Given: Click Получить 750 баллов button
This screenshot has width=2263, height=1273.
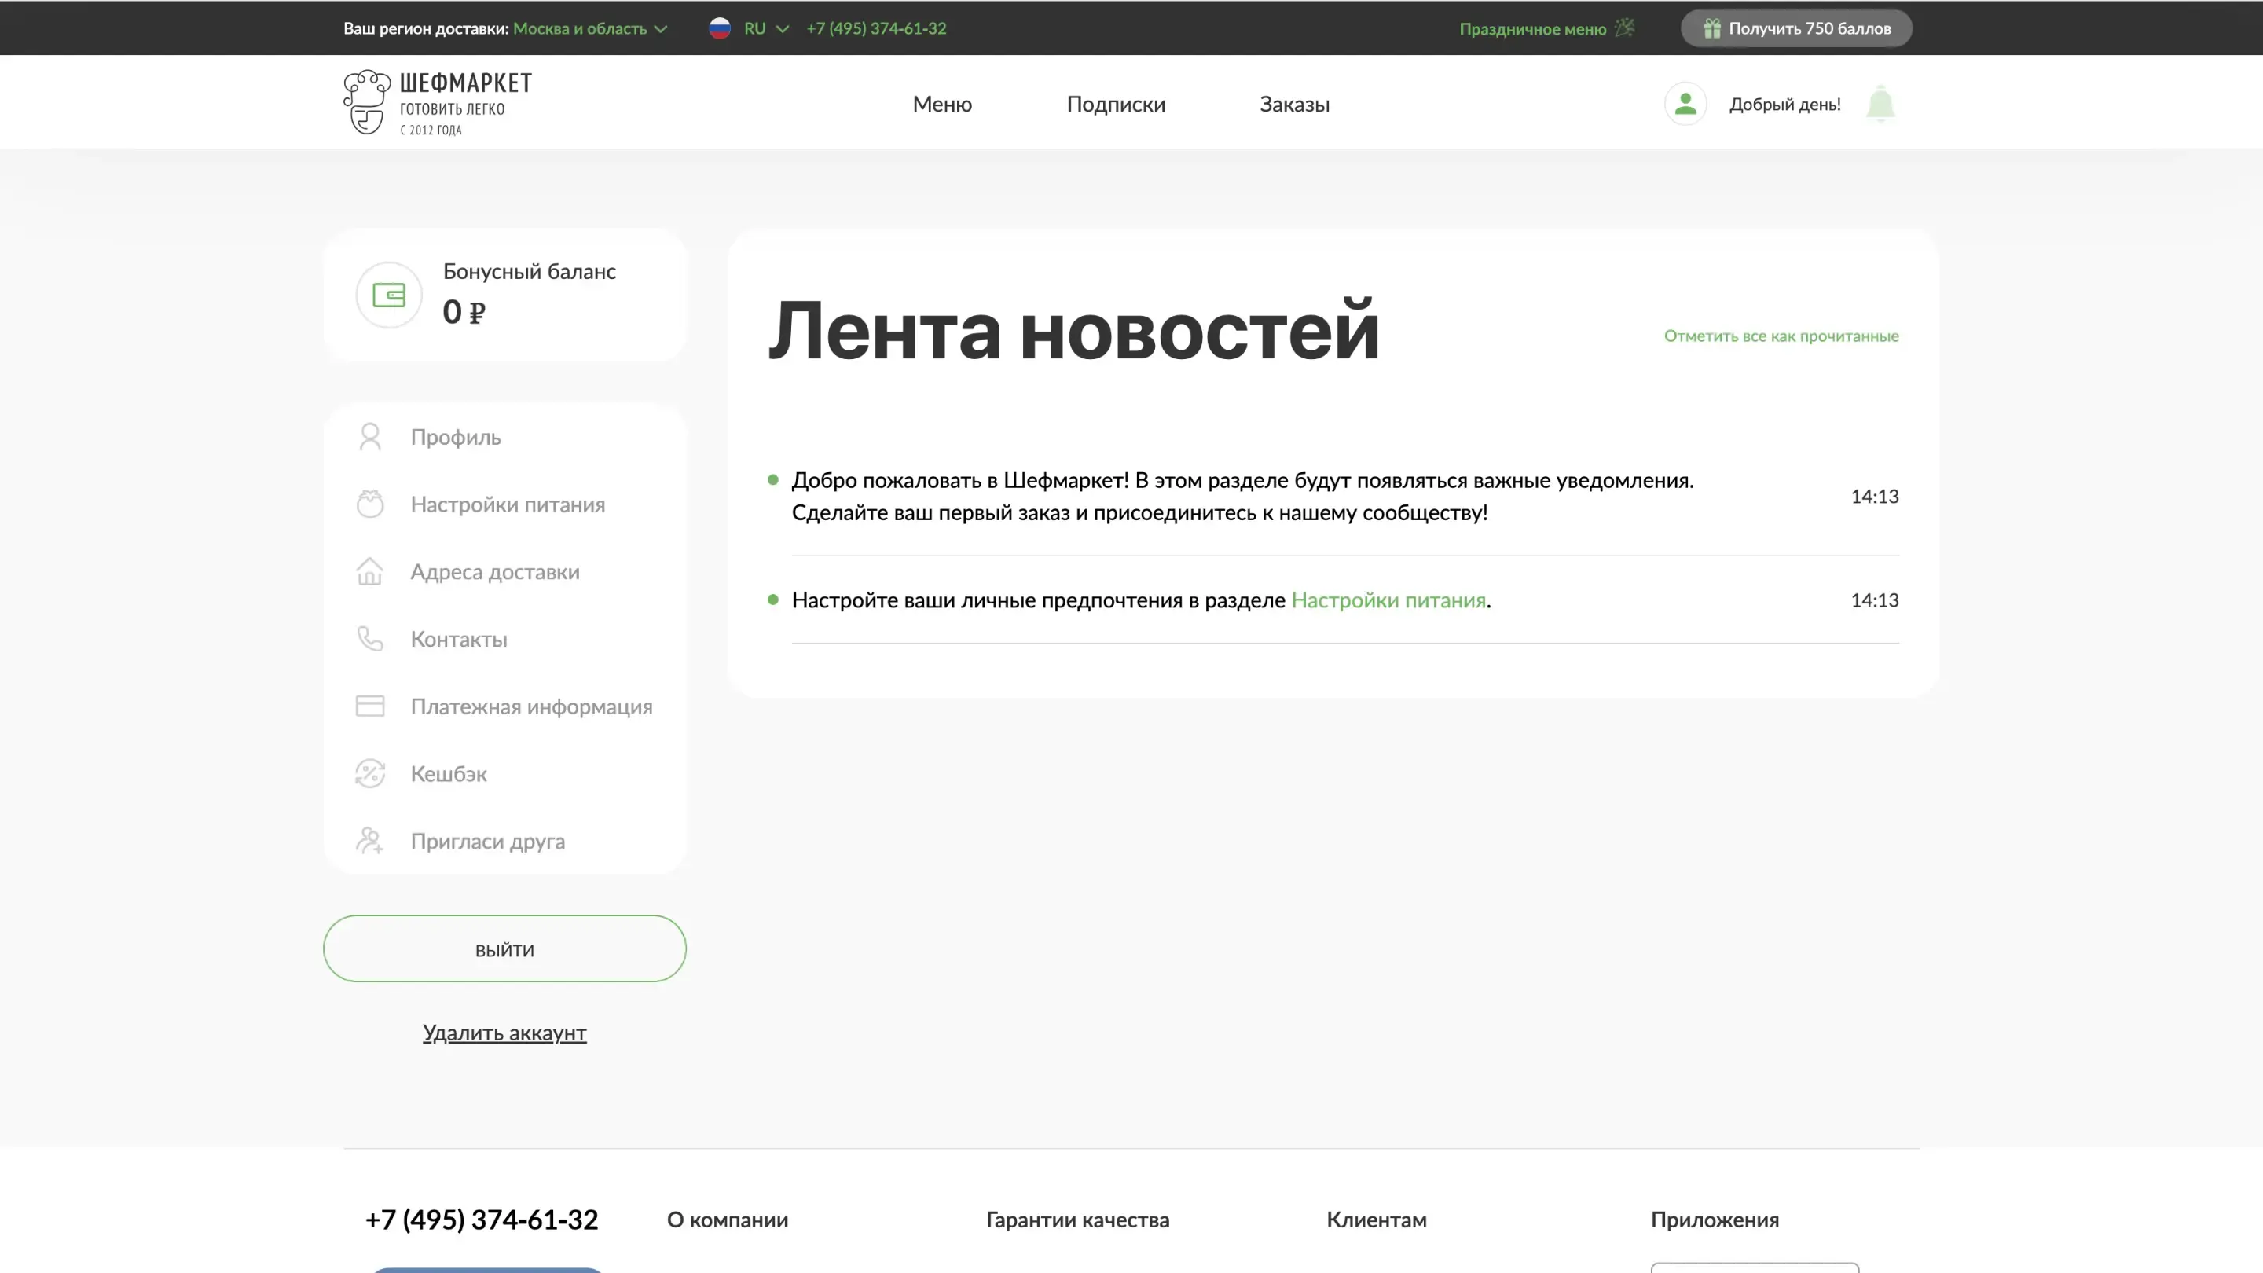Looking at the screenshot, I should 1795,28.
